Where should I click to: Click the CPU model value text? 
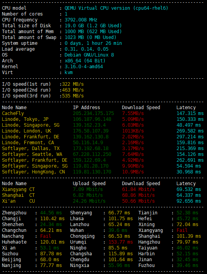click(x=116, y=8)
